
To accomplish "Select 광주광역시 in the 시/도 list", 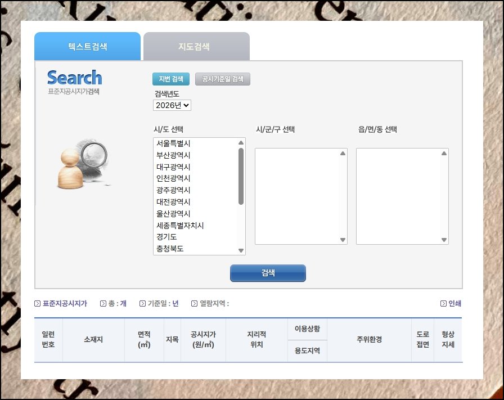I will point(196,190).
